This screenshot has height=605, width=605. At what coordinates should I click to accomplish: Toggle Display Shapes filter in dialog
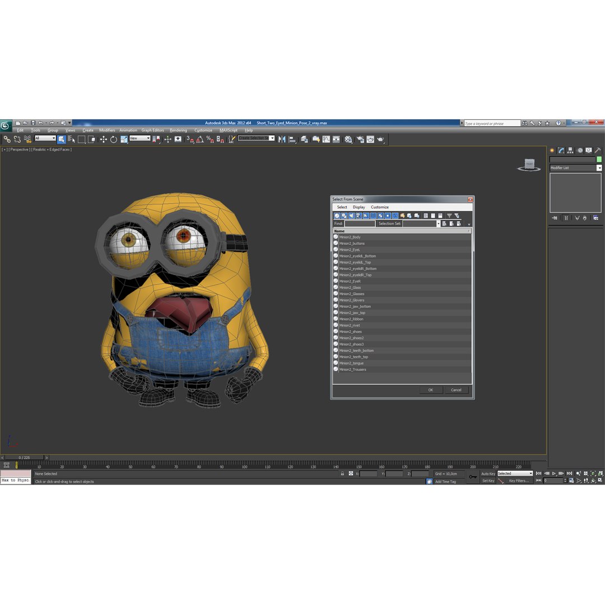tap(344, 216)
